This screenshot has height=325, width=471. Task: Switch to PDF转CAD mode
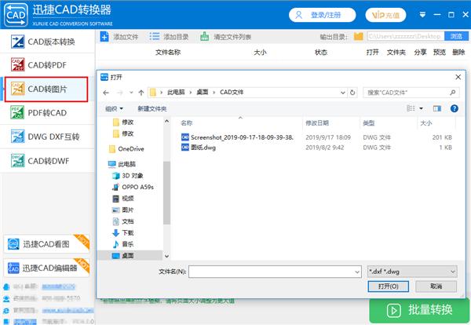(x=47, y=113)
